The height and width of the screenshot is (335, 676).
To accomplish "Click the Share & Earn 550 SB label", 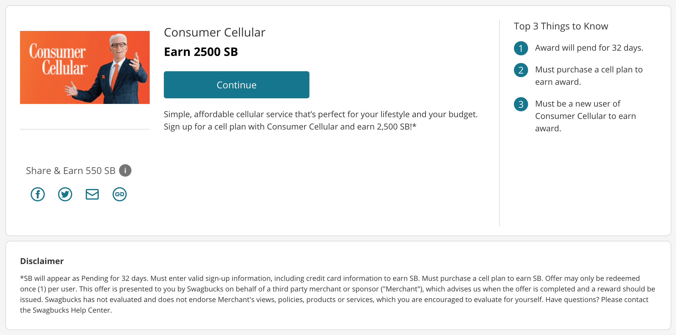I will (x=71, y=170).
